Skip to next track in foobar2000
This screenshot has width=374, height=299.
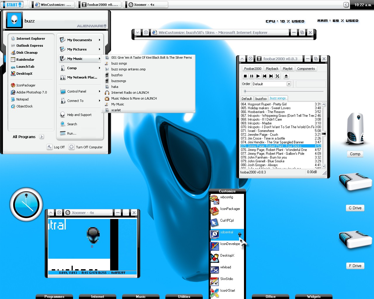click(x=271, y=76)
